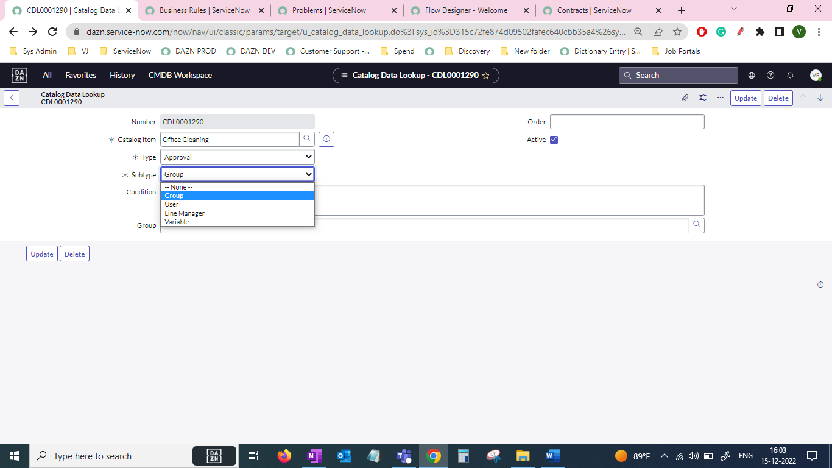Viewport: 832px width, 468px height.
Task: Switch to the Flow Designer browser tab
Action: coord(470,10)
